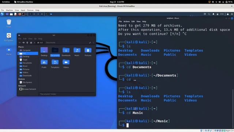
Task: Open terminal emulator launcher in Kali panel
Action: 23,14
